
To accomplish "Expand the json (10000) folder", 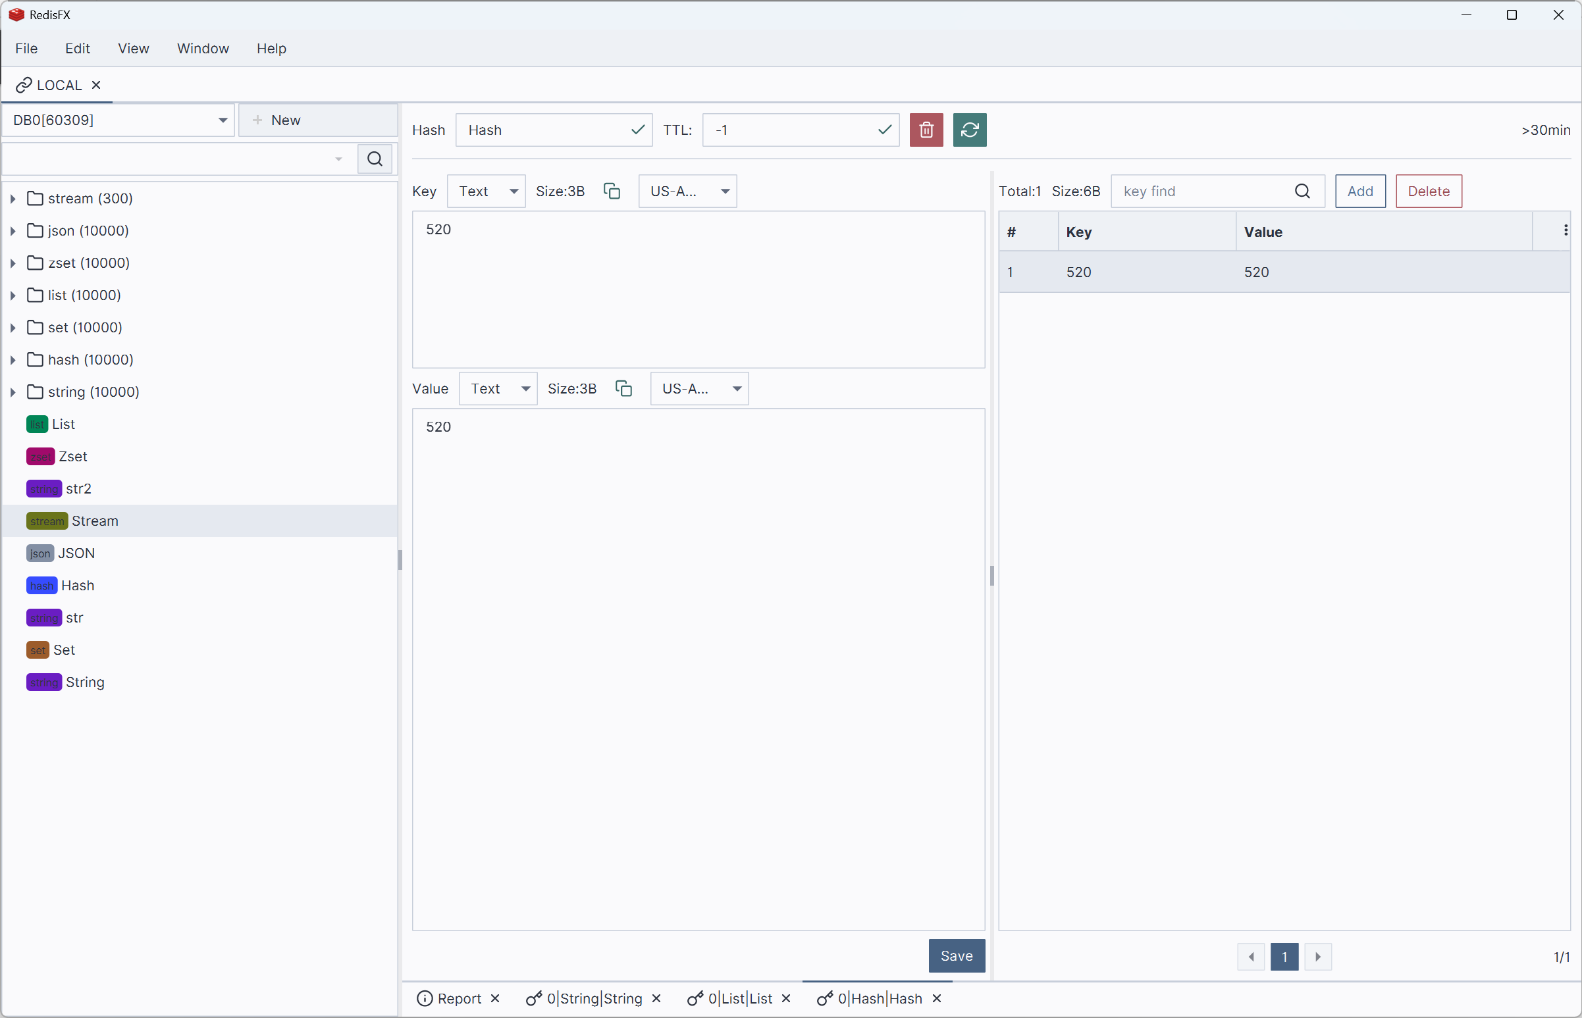I will (13, 230).
